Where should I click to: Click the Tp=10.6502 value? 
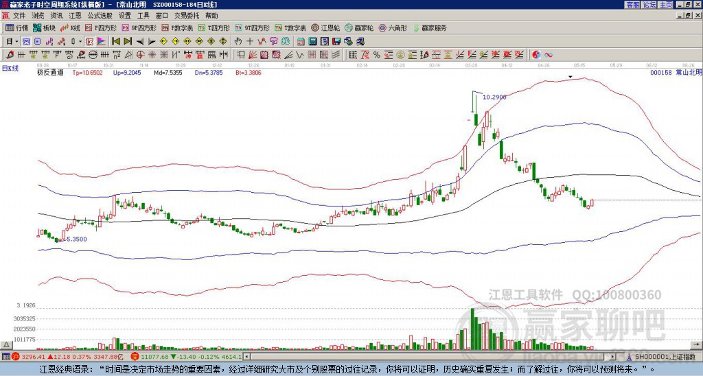(x=87, y=72)
